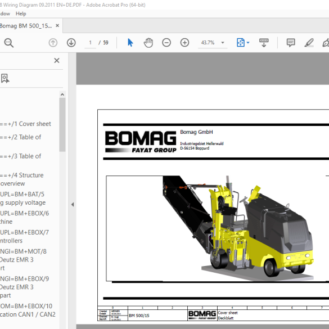Click the large BOMAG logo on page
This screenshot has width=329, height=329.
tap(141, 142)
